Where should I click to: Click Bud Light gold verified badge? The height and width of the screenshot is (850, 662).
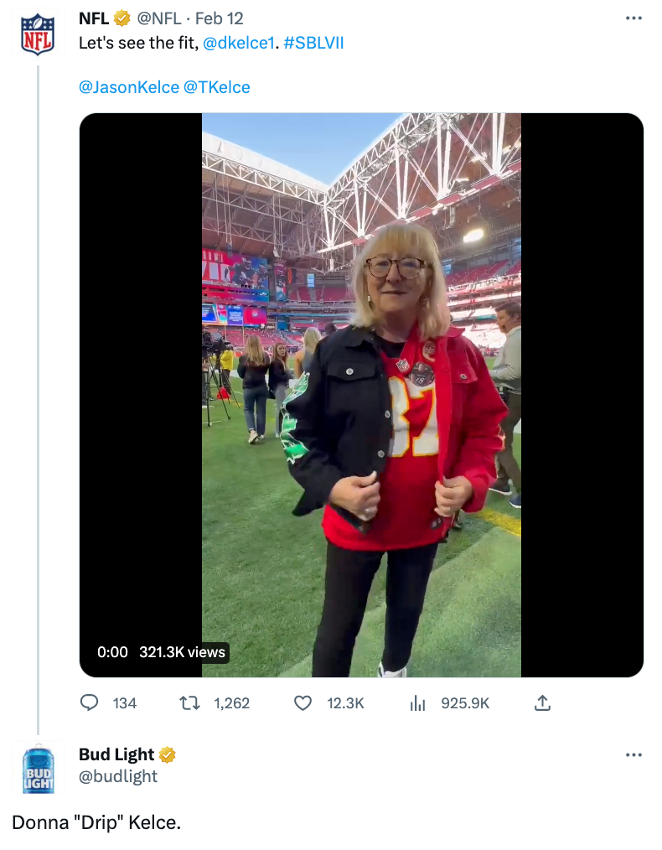pyautogui.click(x=168, y=754)
